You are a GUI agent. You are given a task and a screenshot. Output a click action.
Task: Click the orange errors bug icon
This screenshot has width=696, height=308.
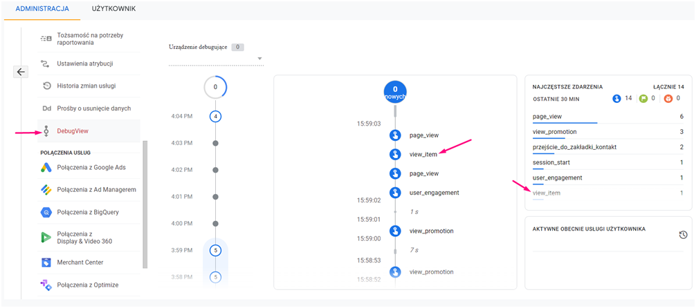pyautogui.click(x=668, y=98)
